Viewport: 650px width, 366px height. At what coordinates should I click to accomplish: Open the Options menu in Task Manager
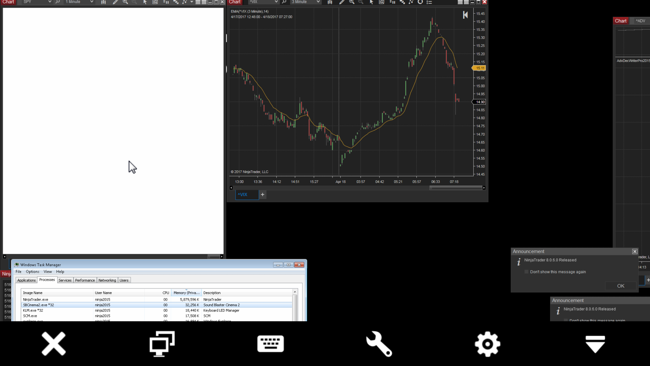click(x=32, y=271)
